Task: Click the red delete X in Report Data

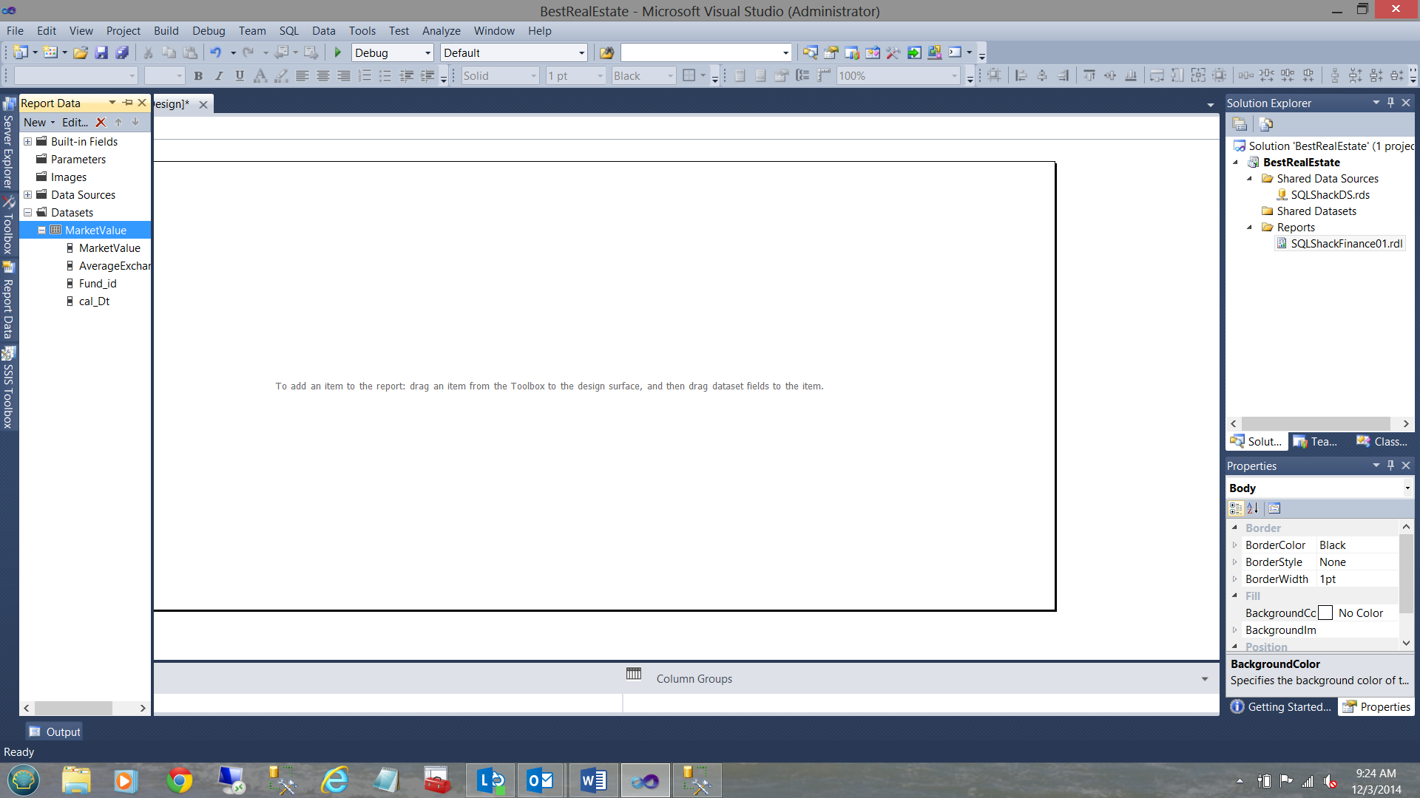Action: click(101, 123)
